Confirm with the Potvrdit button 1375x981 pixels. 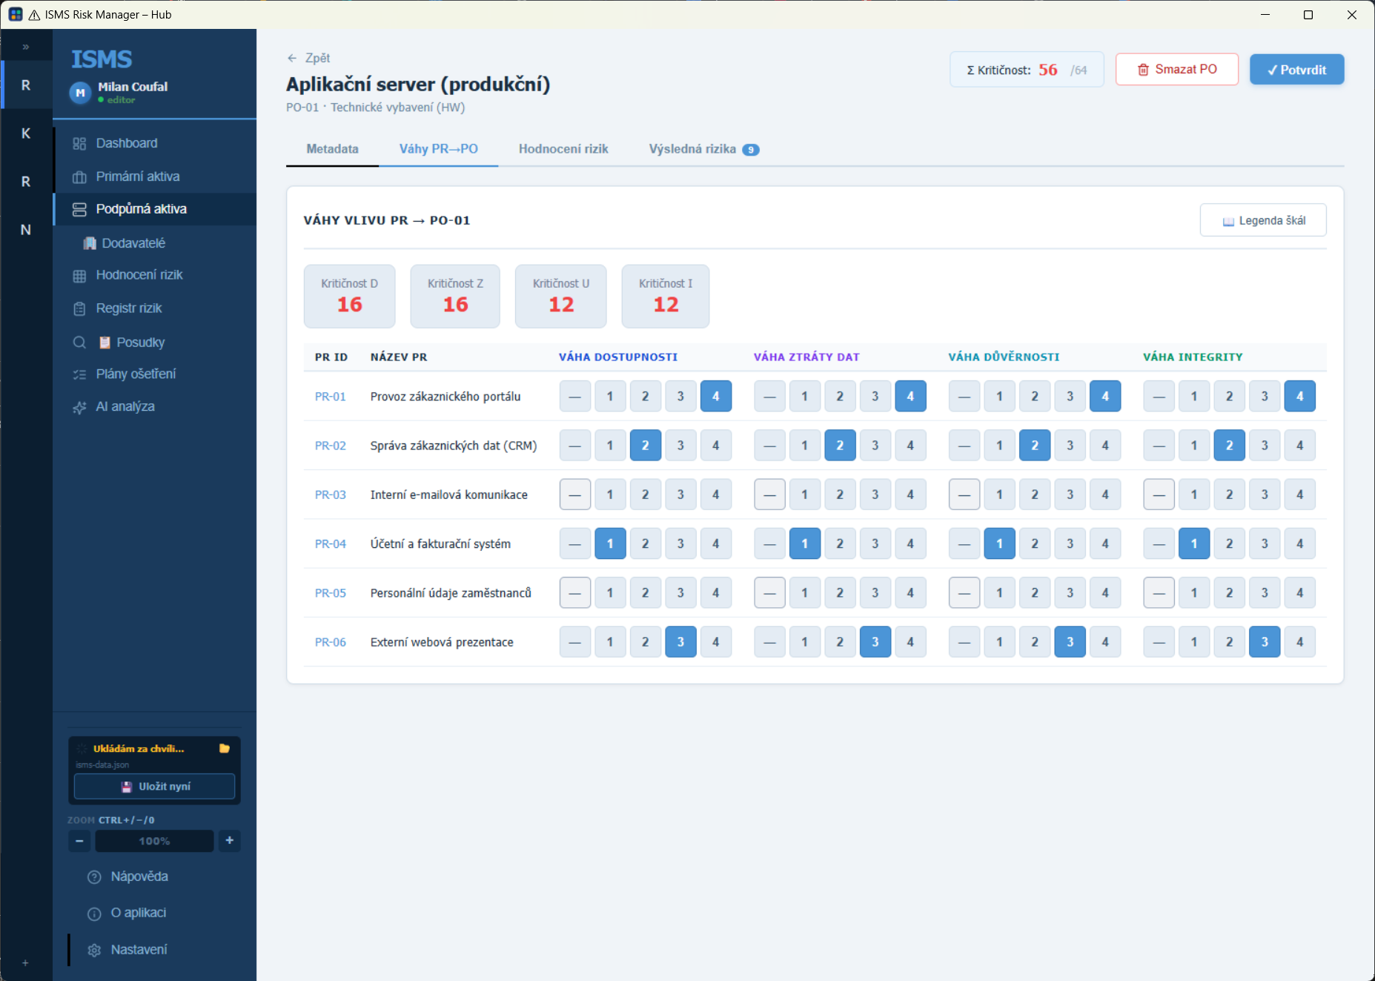click(1296, 70)
